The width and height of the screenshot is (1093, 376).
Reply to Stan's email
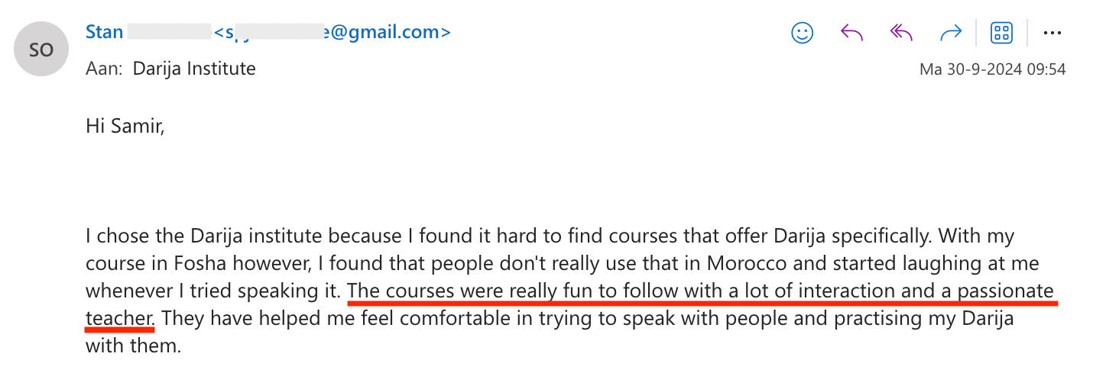click(x=851, y=33)
